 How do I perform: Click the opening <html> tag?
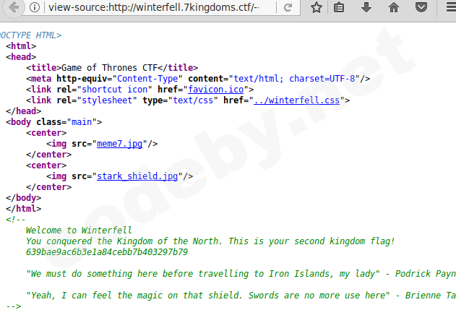point(21,46)
